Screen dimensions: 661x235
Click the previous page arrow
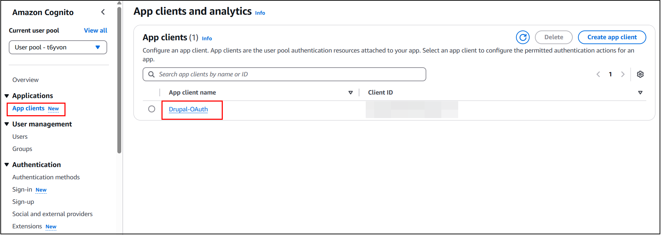(x=598, y=74)
